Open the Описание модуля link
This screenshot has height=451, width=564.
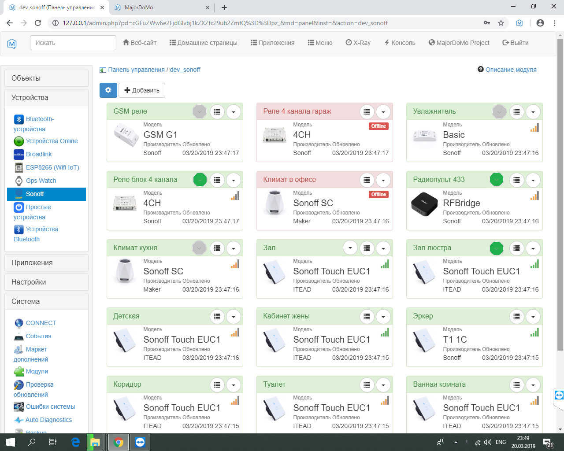(x=511, y=70)
